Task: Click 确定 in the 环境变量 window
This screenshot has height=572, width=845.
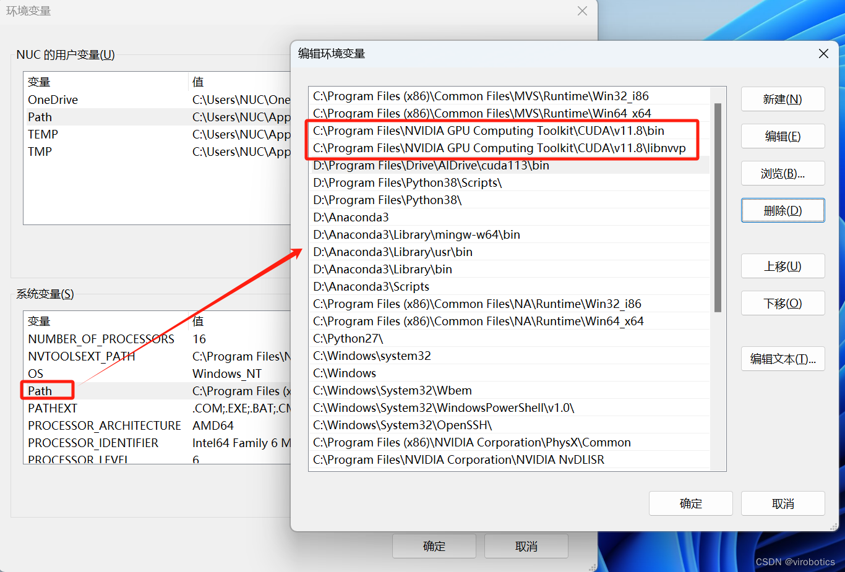Action: (x=434, y=546)
